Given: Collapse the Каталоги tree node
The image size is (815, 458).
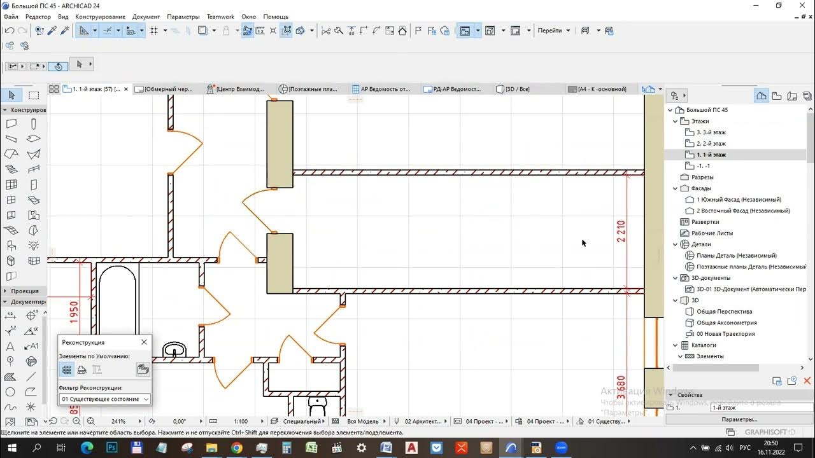Looking at the screenshot, I should [x=676, y=345].
